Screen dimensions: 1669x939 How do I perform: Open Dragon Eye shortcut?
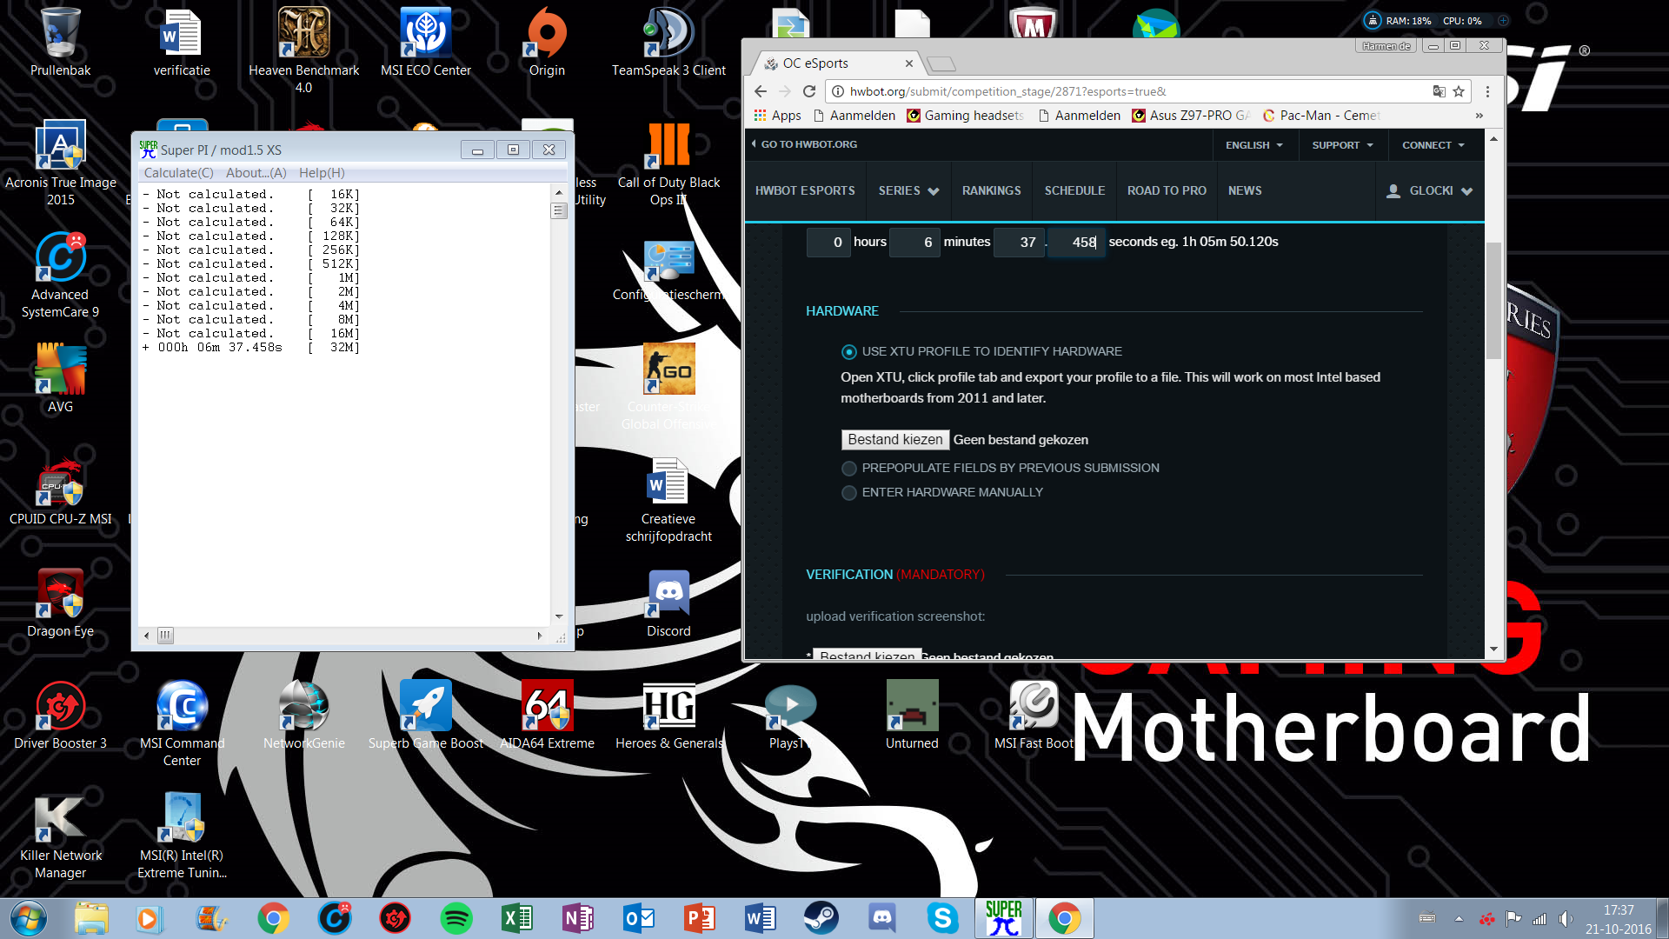[60, 603]
